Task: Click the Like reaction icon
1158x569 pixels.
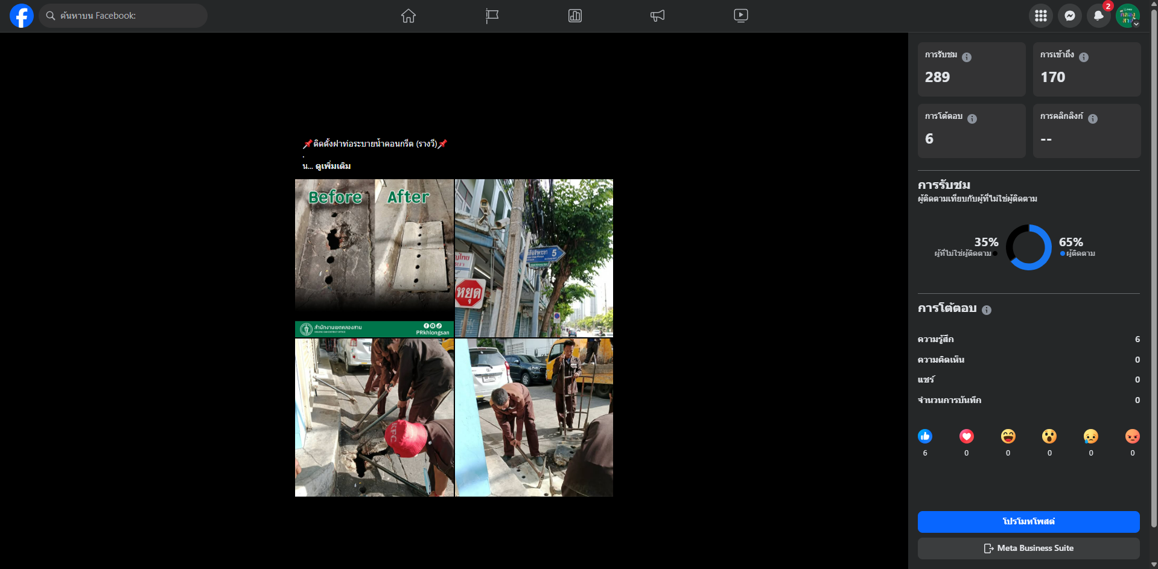Action: (x=925, y=436)
